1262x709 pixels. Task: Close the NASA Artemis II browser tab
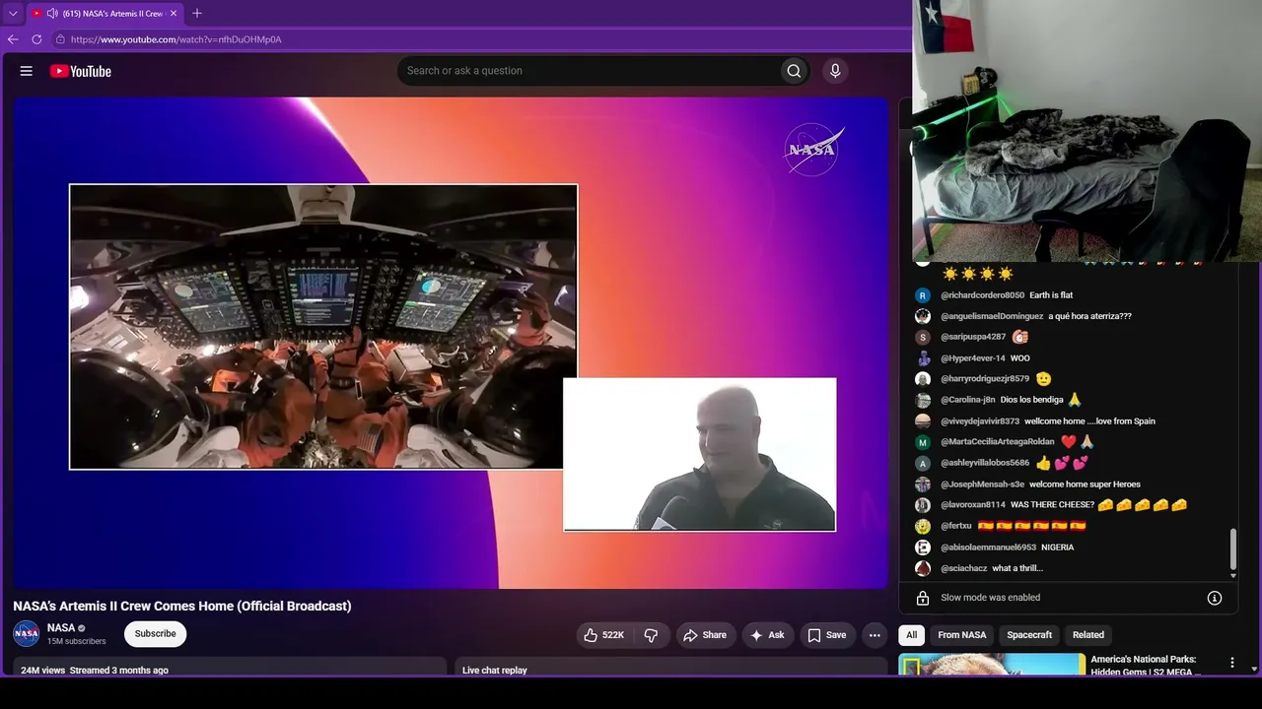[172, 13]
